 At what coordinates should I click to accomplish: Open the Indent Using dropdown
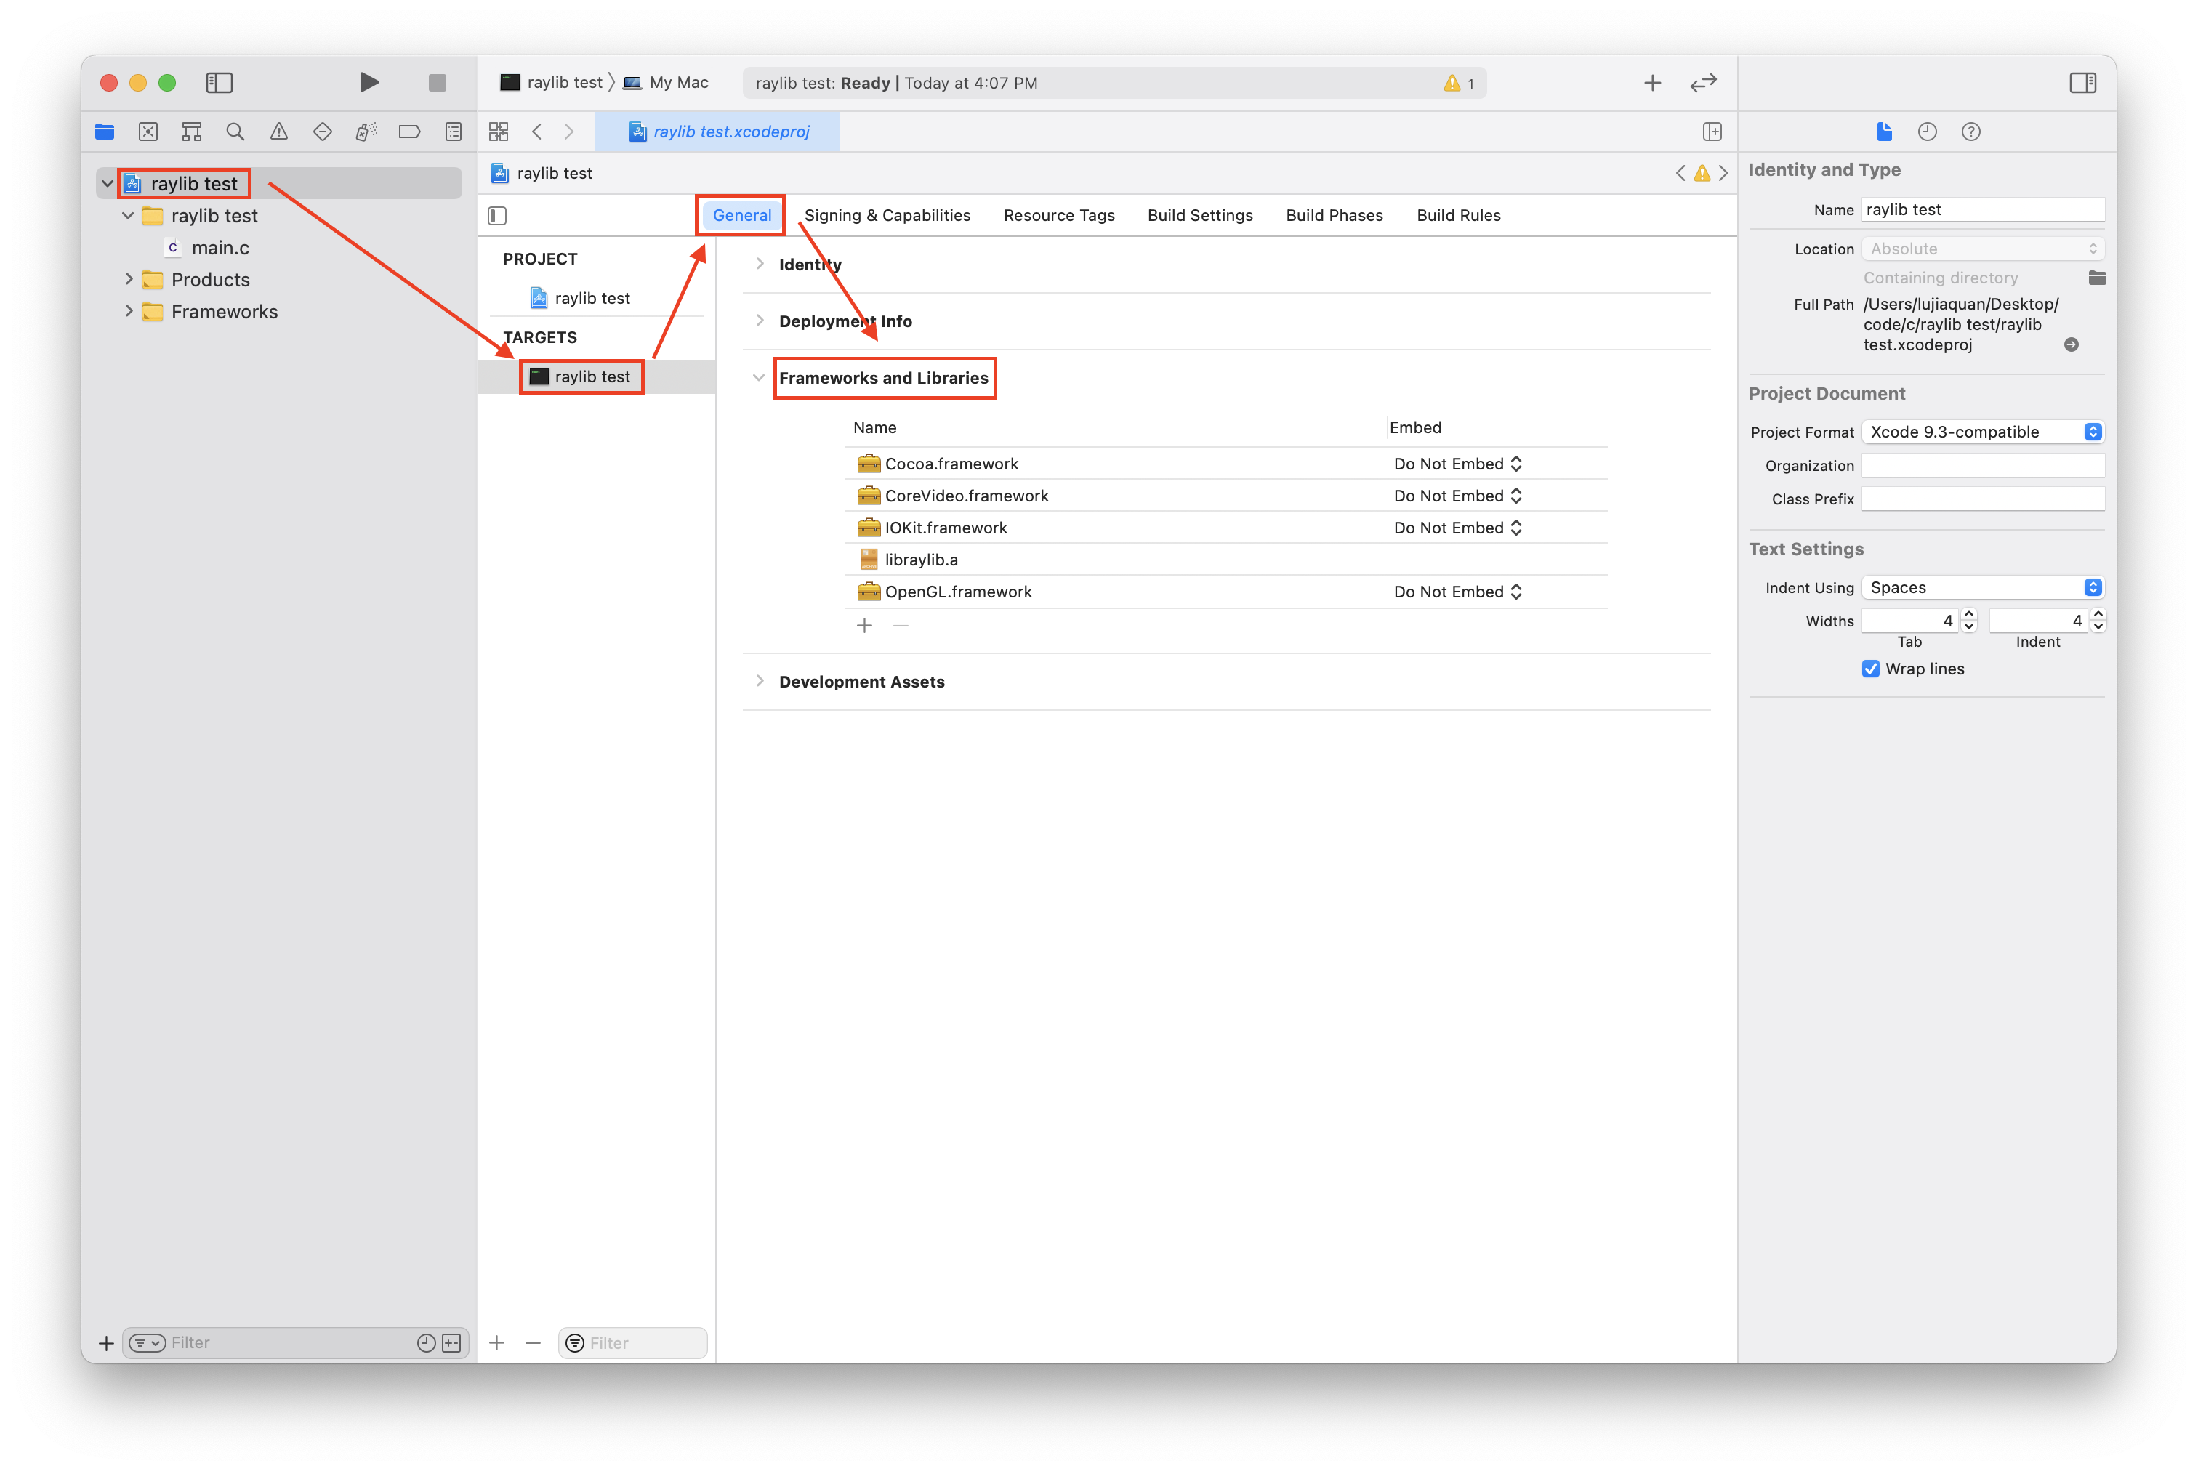tap(1981, 587)
